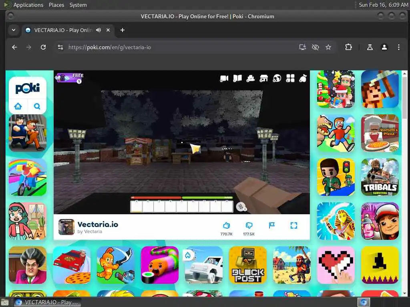Dislike Vectaria.io with thumbs down
This screenshot has width=410, height=307.
point(249,225)
